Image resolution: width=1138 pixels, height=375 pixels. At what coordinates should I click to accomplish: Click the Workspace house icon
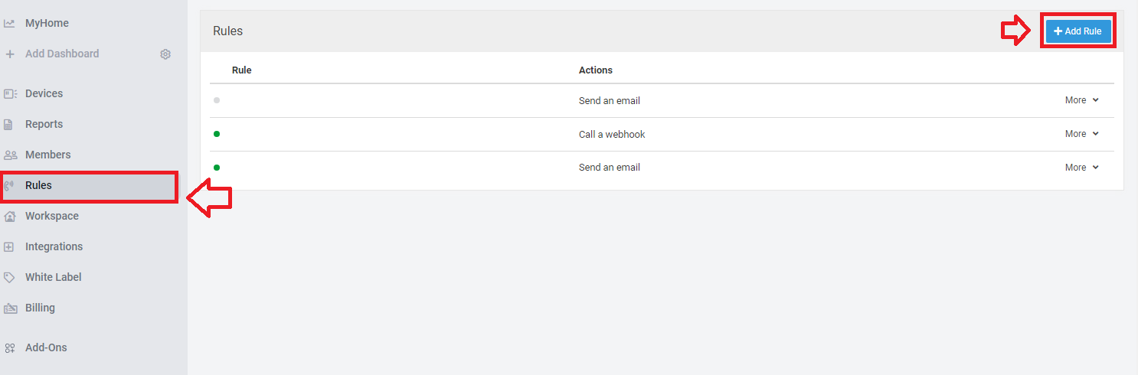(x=10, y=217)
